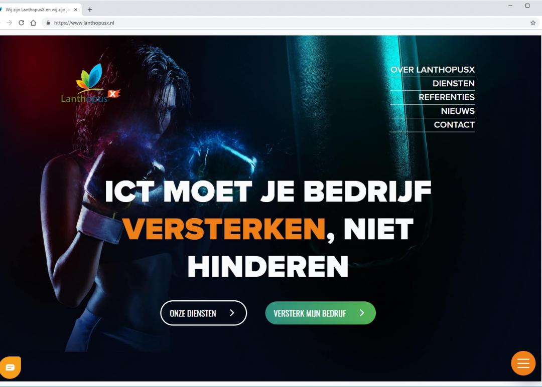Image resolution: width=542 pixels, height=387 pixels.
Task: Open the Diensten menu item
Action: (454, 84)
